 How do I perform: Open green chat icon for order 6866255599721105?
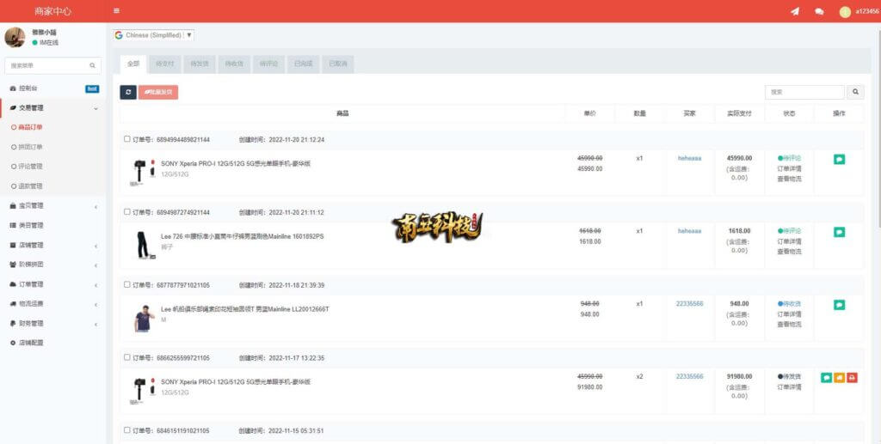coord(826,378)
